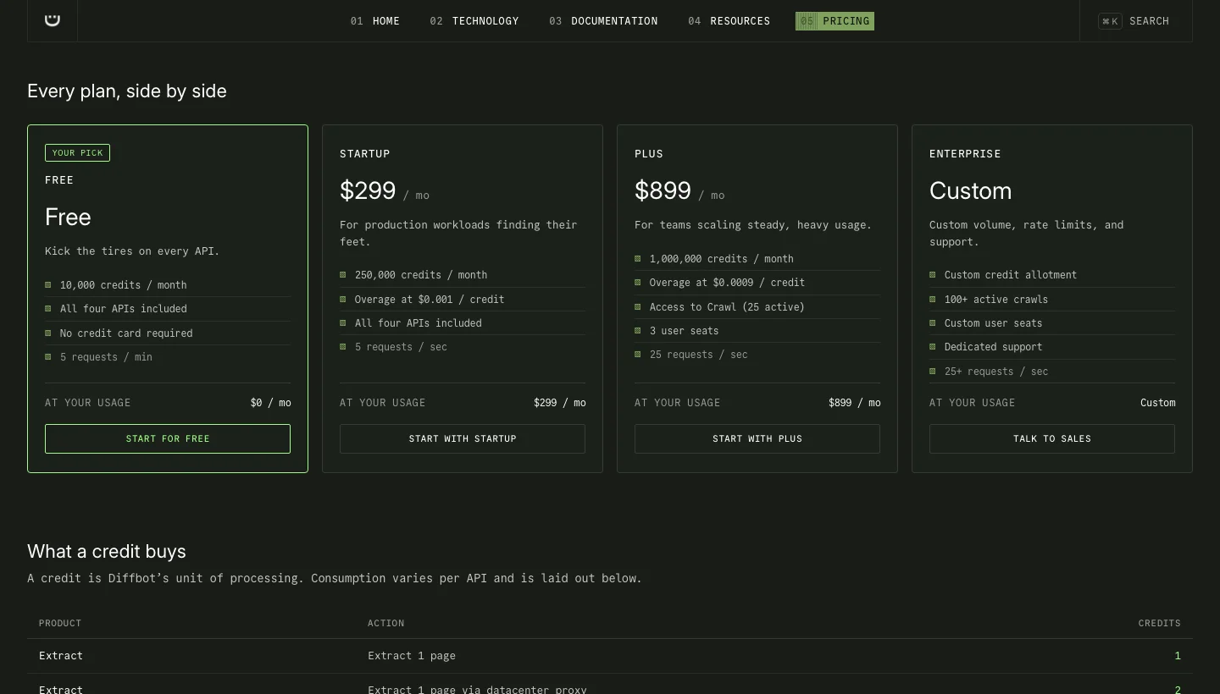Click the "Every plan, side by side" heading

click(x=127, y=91)
